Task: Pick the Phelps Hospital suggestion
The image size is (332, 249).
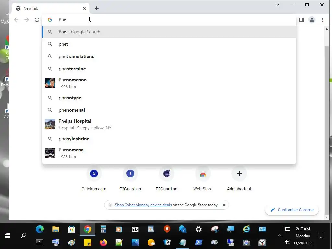Action: pos(169,124)
